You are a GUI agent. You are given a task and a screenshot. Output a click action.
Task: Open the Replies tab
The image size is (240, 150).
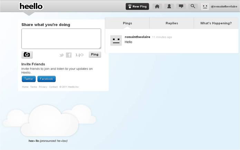(x=172, y=23)
